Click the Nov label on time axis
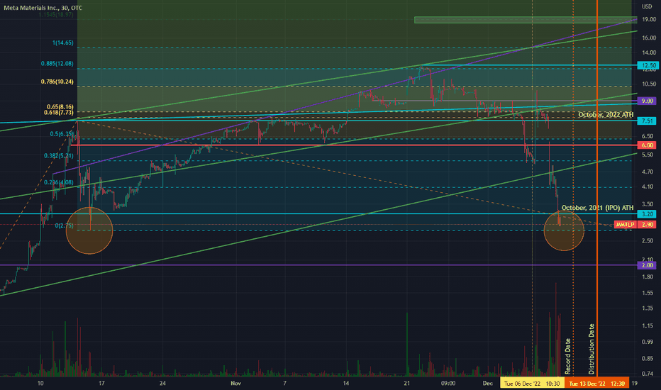This screenshot has height=390, width=661. (x=235, y=383)
